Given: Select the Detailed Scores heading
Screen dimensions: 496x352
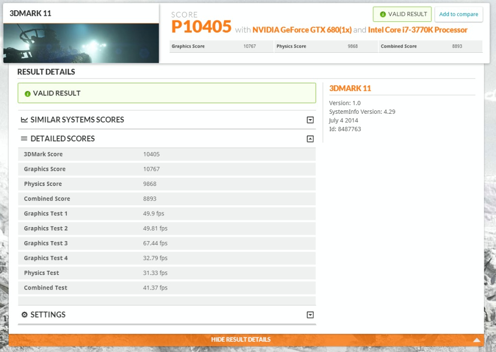Looking at the screenshot, I should 63,139.
